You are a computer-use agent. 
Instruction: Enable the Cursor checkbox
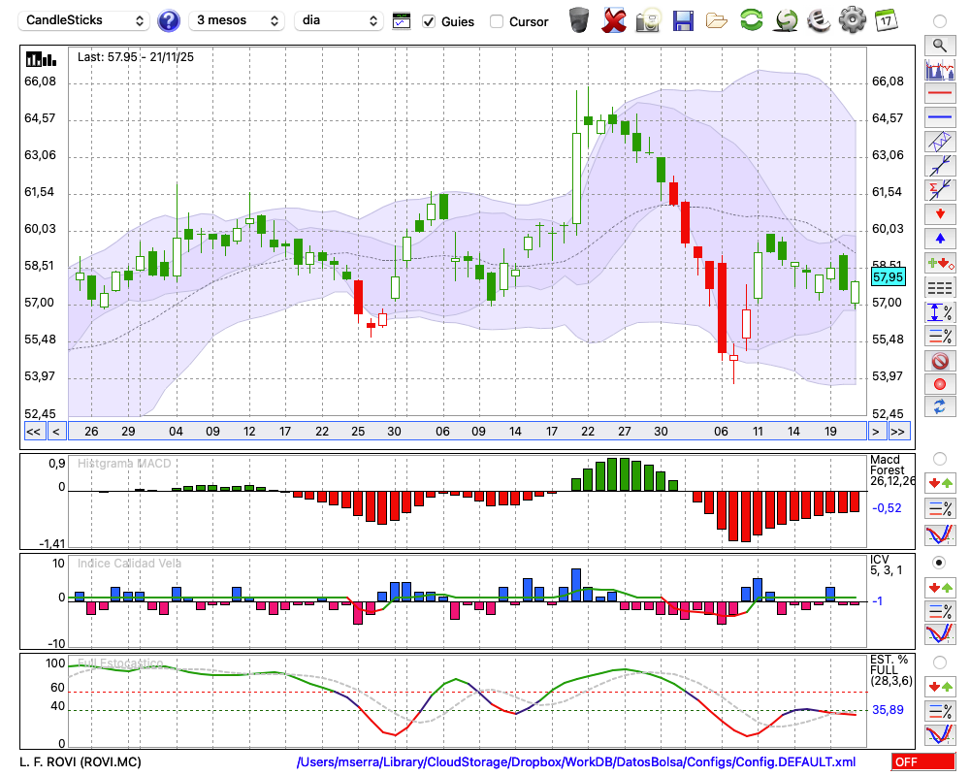(x=497, y=21)
